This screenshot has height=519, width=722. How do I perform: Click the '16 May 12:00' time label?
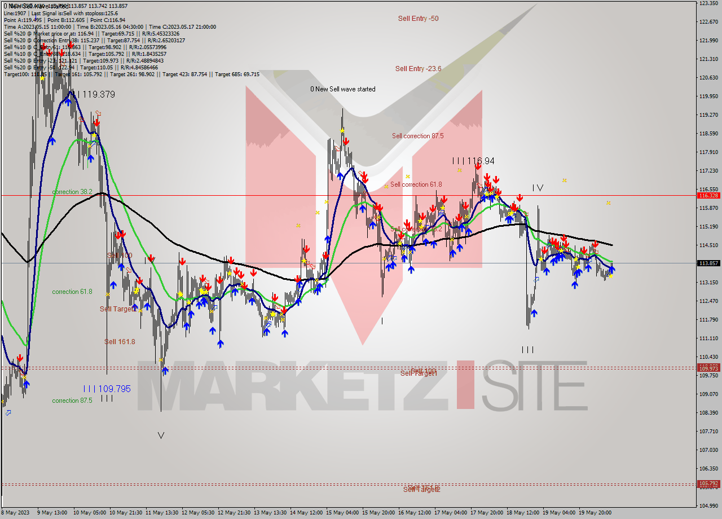point(413,513)
